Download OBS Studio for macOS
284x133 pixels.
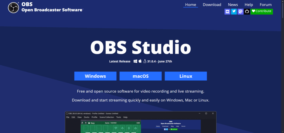coord(141,76)
